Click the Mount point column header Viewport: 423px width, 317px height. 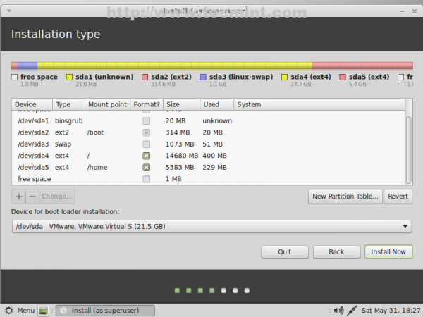click(107, 104)
